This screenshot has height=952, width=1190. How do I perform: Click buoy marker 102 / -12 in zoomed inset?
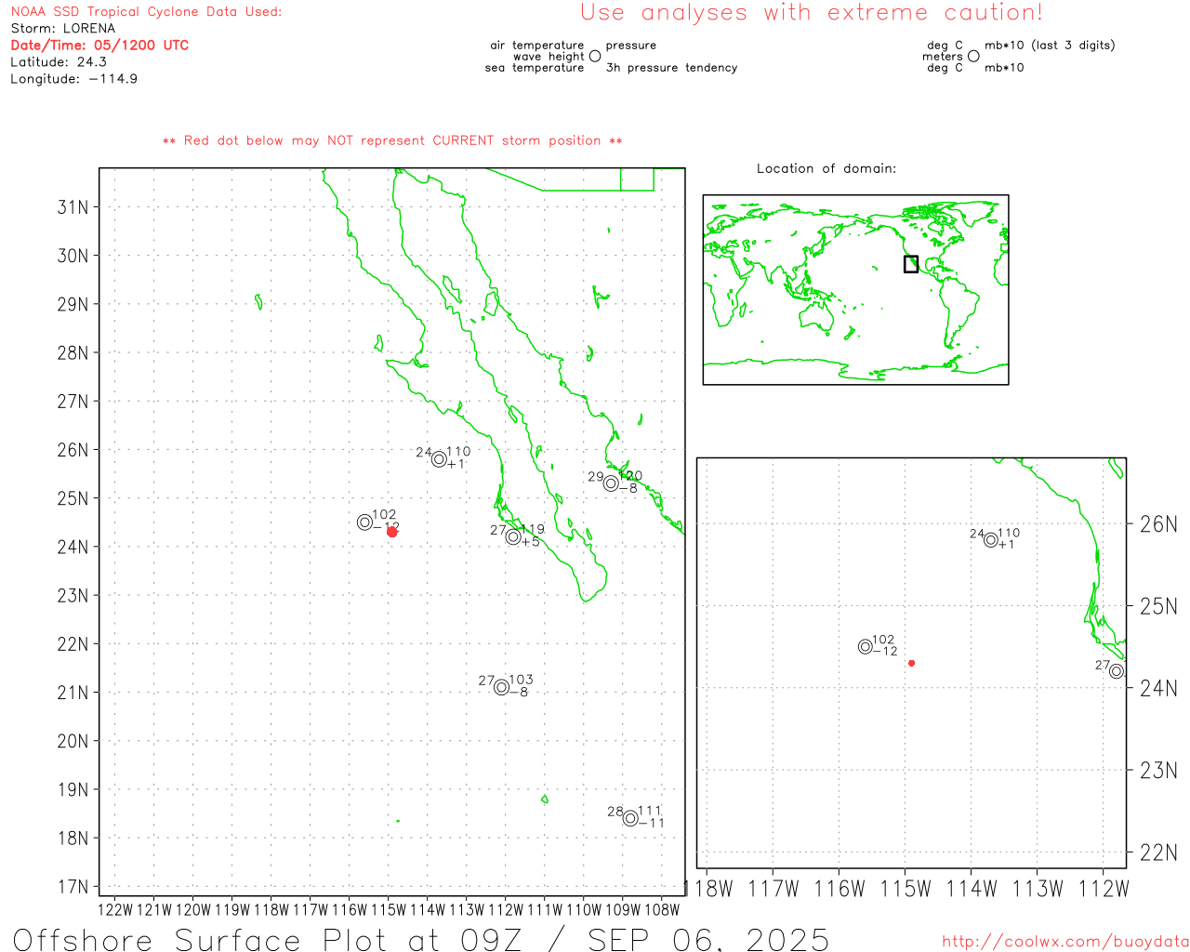pos(866,646)
